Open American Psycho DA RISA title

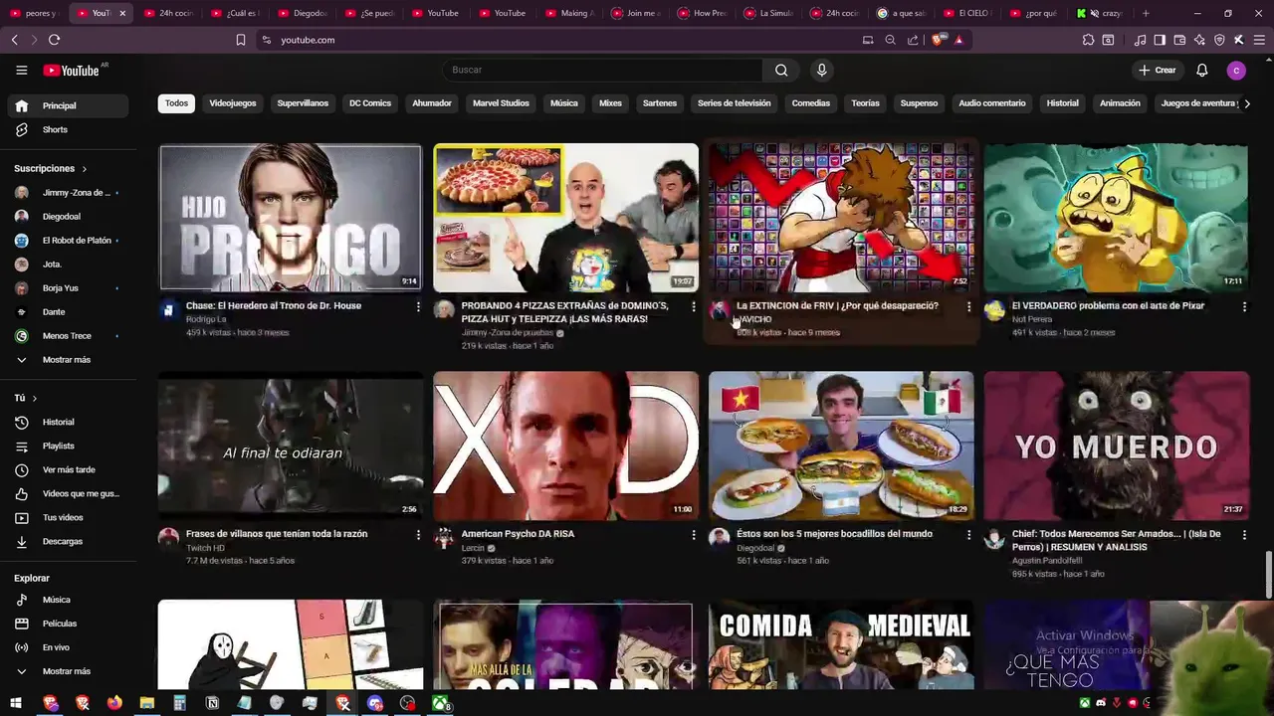click(x=518, y=534)
